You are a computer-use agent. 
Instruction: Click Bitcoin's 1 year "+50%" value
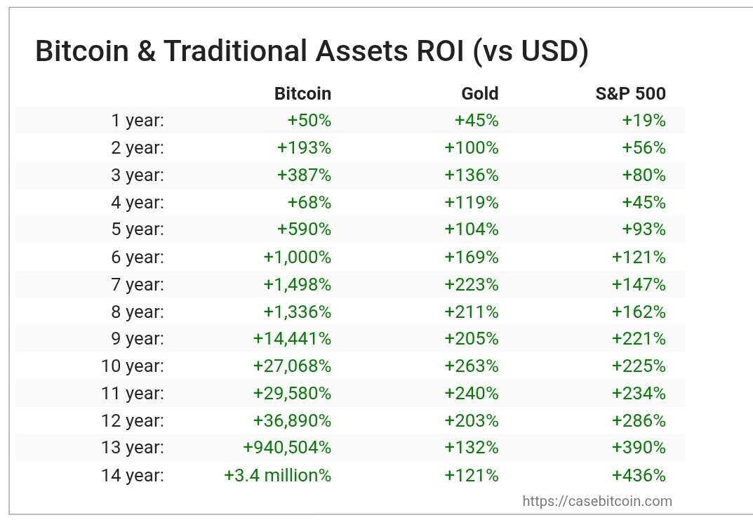tap(309, 121)
